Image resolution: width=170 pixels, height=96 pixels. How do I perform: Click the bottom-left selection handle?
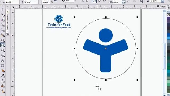click(74, 80)
